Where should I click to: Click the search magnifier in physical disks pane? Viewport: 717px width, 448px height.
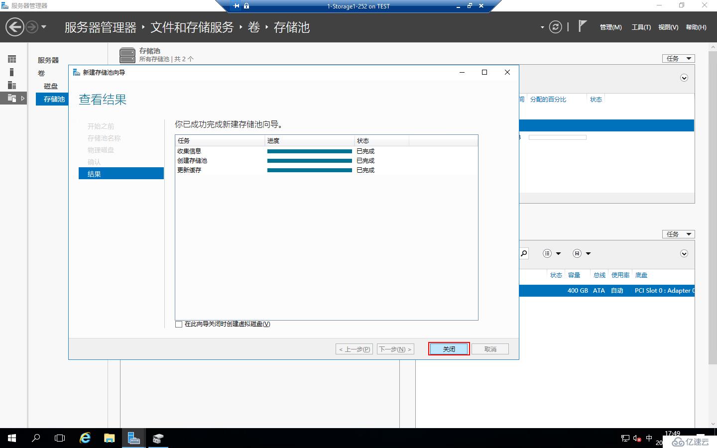pyautogui.click(x=524, y=253)
